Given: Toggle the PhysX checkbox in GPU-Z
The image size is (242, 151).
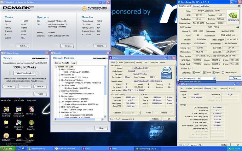Looking at the screenshot, I should 214,72.
